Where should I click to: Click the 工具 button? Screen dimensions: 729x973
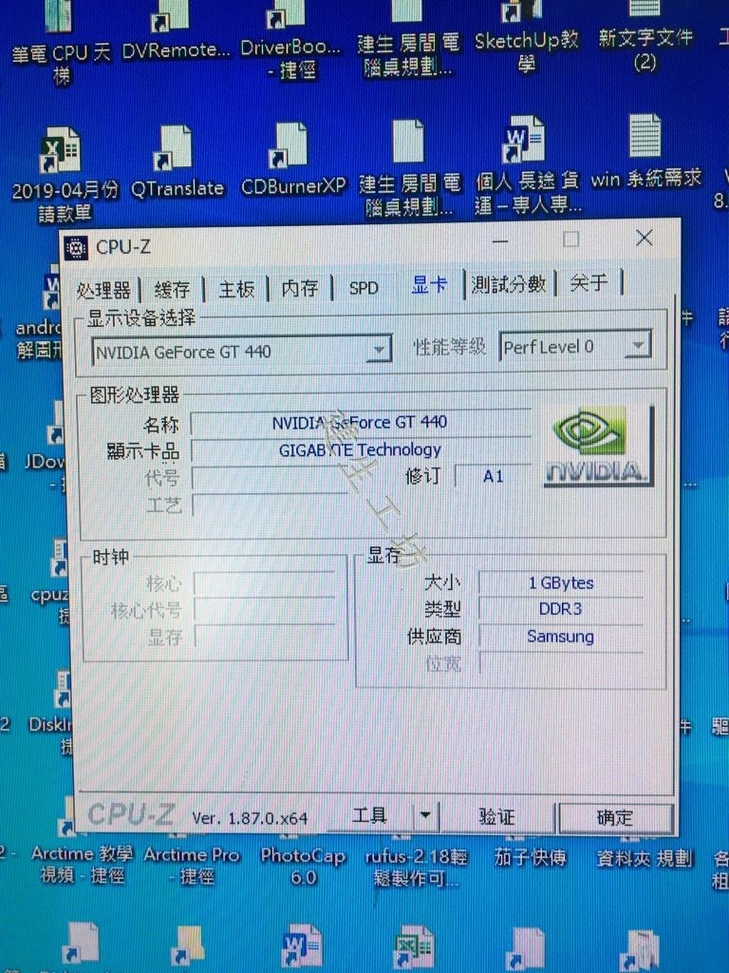[369, 815]
